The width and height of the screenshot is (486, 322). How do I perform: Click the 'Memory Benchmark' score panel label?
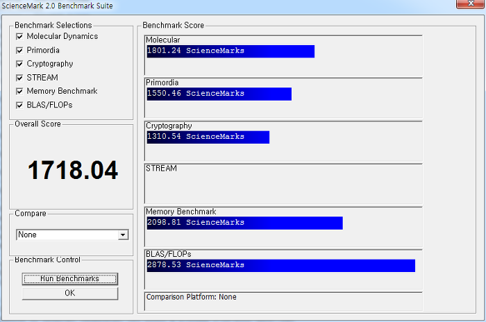point(181,212)
